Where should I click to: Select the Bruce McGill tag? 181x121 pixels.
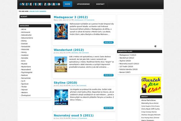(154, 103)
